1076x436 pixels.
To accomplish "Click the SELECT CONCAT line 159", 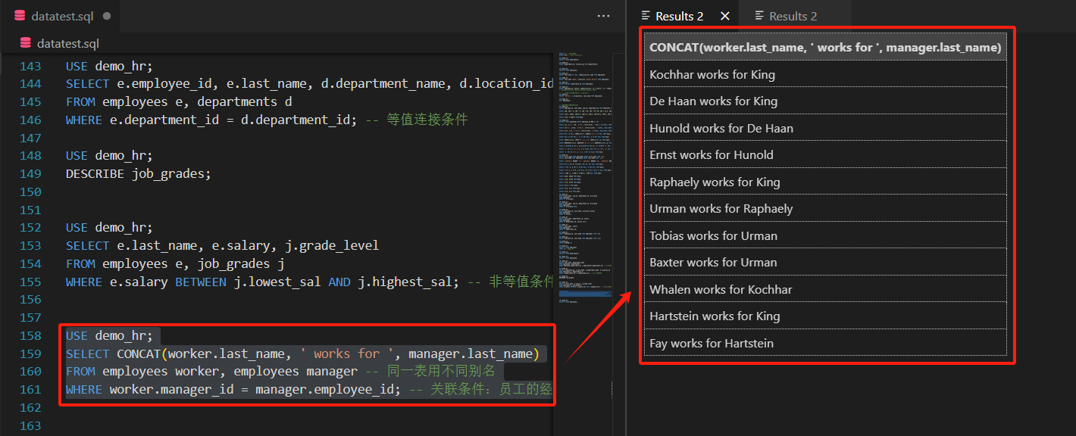I will pyautogui.click(x=302, y=353).
